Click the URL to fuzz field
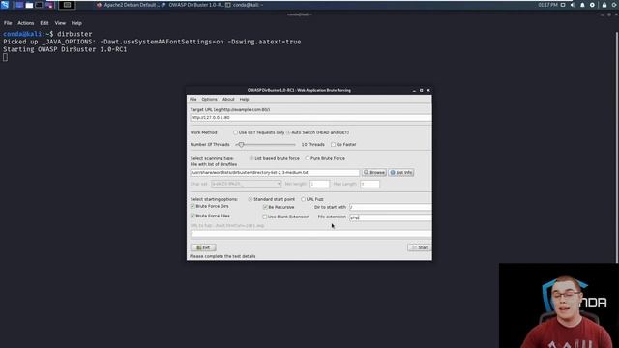 [x=310, y=234]
